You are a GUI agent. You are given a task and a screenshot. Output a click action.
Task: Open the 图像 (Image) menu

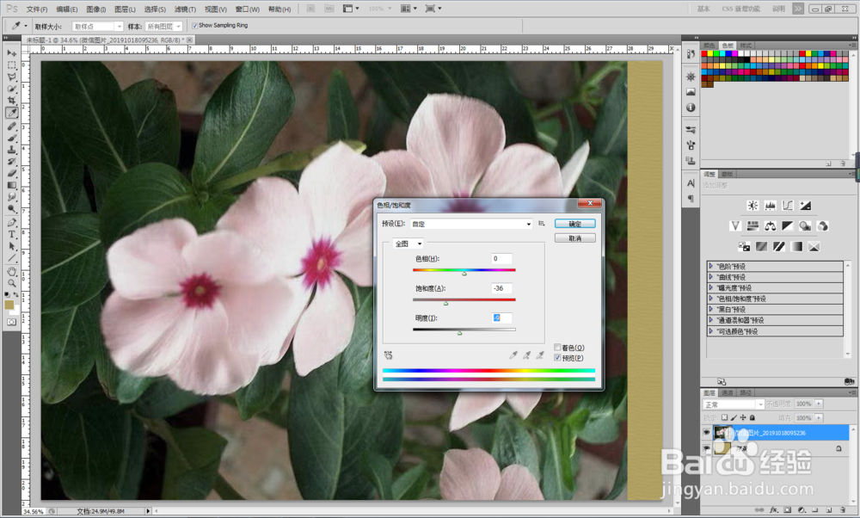95,9
